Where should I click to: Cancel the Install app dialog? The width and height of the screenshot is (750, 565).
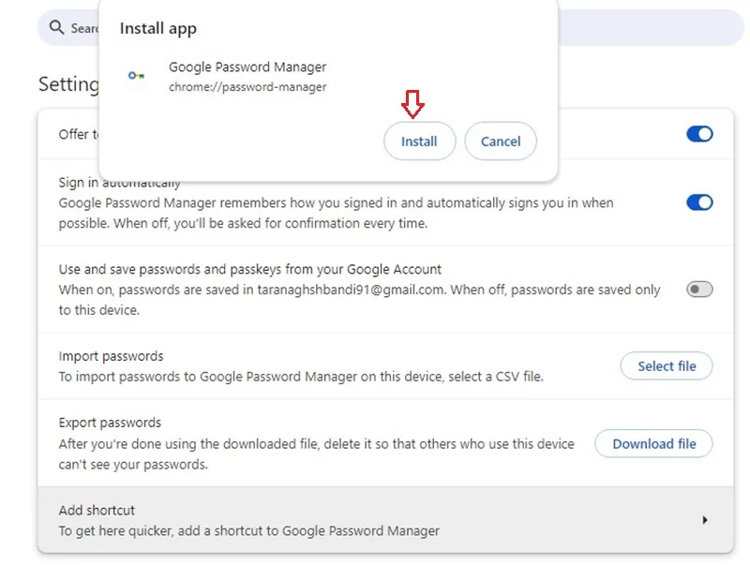coord(501,141)
